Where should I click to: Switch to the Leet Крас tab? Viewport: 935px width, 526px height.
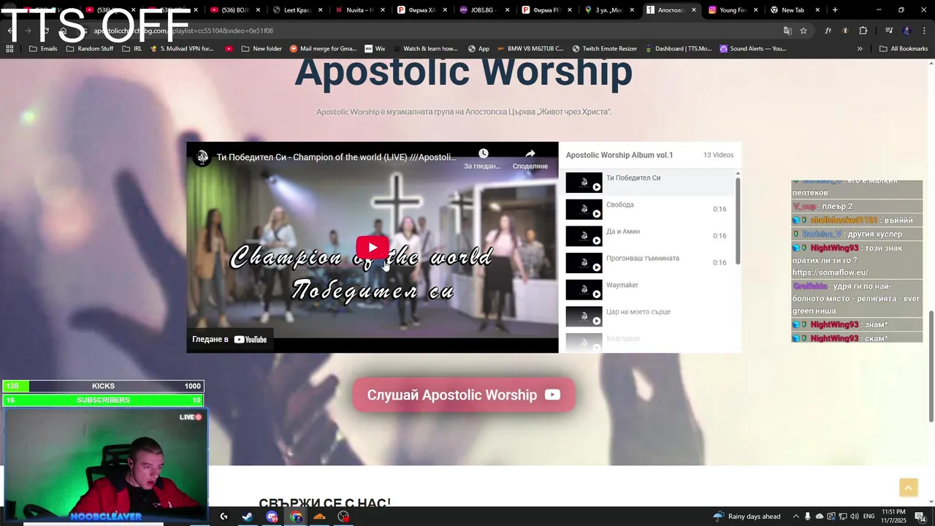[x=298, y=10]
